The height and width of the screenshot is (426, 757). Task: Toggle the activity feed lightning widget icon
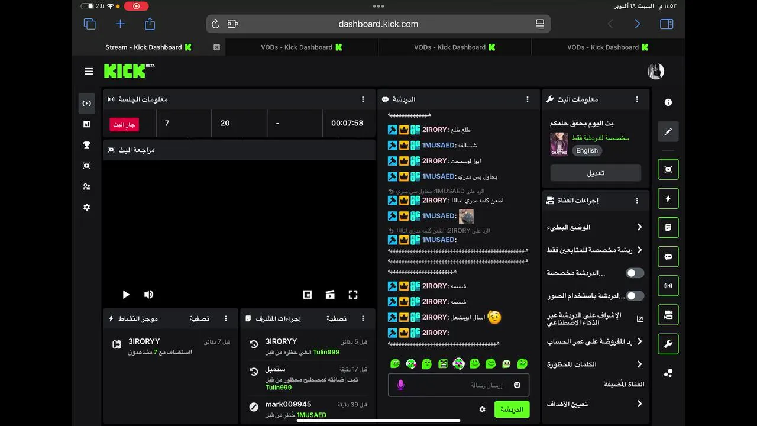pos(668,198)
